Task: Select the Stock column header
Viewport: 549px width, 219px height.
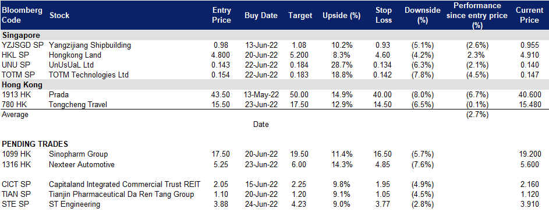Action: coord(59,15)
